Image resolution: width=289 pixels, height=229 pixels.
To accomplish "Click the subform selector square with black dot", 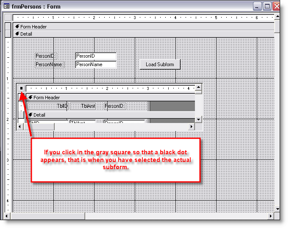I will (21, 88).
